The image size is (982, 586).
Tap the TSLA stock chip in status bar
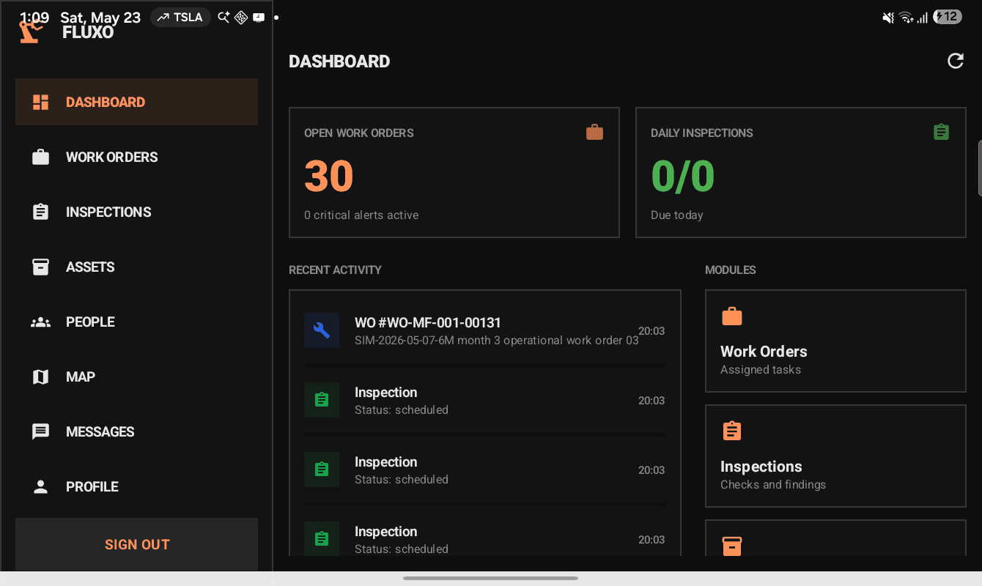(180, 18)
